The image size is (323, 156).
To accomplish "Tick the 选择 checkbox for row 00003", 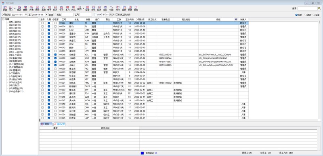I will coord(42,23).
